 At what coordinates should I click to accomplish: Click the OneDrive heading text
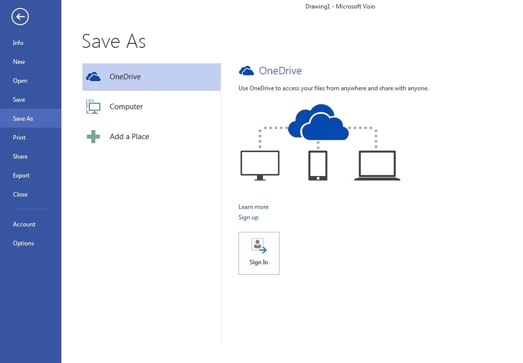pyautogui.click(x=280, y=71)
